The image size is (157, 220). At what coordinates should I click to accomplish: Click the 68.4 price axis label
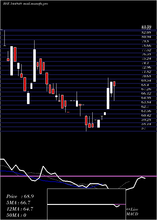145,85
